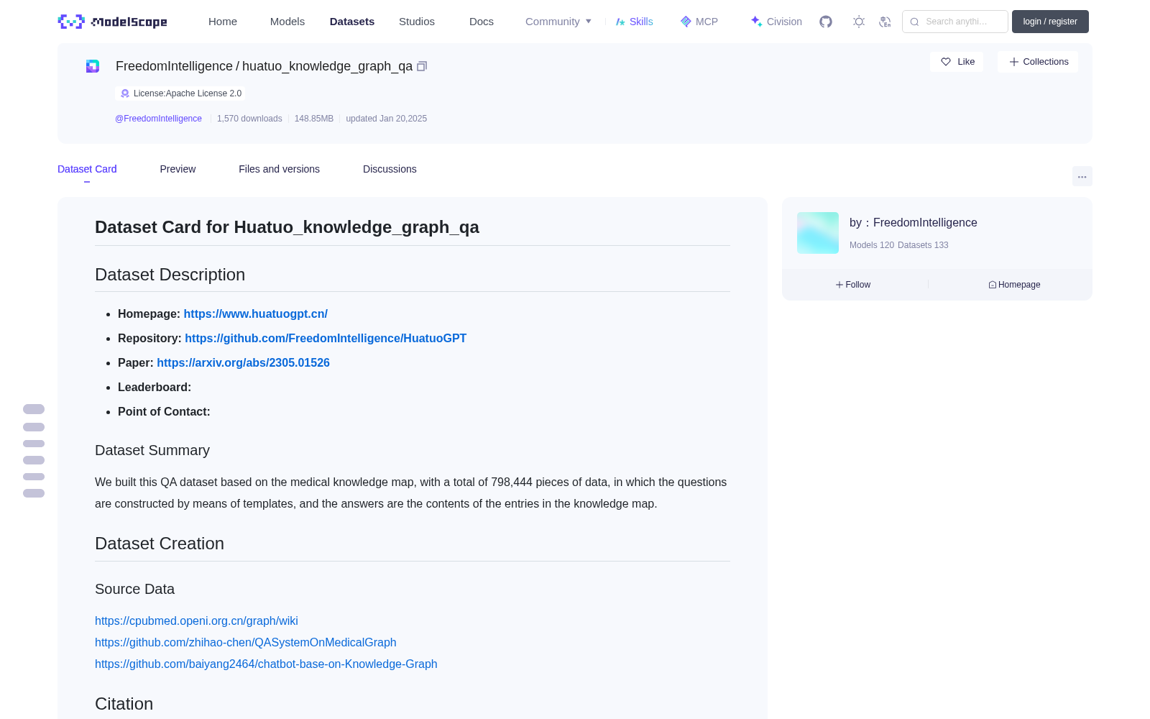The width and height of the screenshot is (1150, 719).
Task: Jump via last outline marker on left
Action: coord(34,493)
